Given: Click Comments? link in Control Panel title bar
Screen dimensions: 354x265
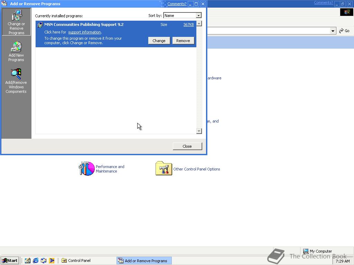Looking at the screenshot, I should click(323, 2).
